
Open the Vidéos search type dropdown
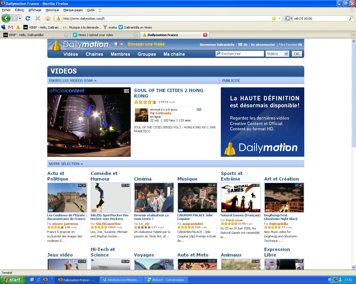click(277, 54)
